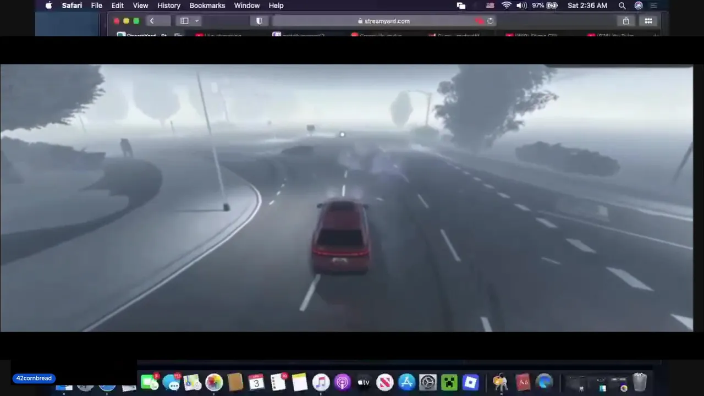Image resolution: width=704 pixels, height=396 pixels.
Task: Open App Store in the Dock
Action: click(x=406, y=382)
